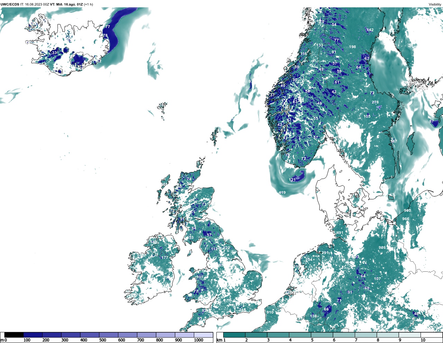Choose the 4–5 km legend swatch

click(x=300, y=335)
